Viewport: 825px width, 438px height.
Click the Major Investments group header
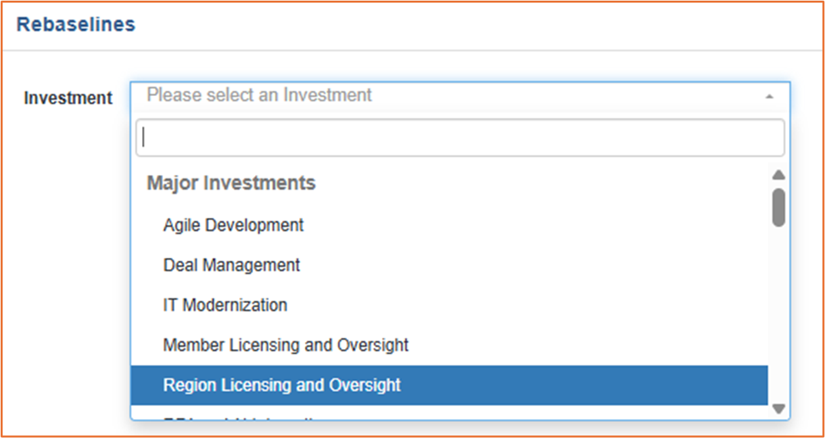point(231,183)
